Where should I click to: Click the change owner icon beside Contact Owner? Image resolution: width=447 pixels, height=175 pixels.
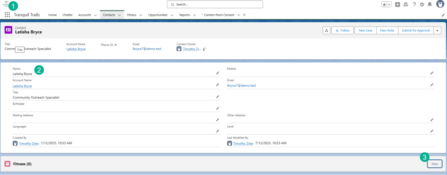[x=204, y=49]
